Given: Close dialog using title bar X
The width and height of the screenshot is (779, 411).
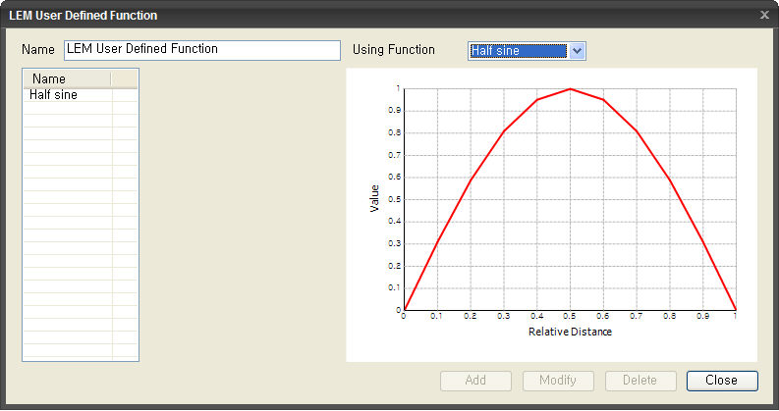Looking at the screenshot, I should [x=764, y=15].
